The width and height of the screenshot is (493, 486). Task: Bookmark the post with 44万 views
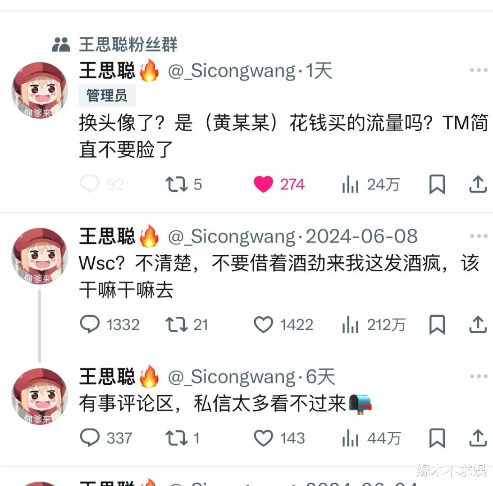(437, 438)
